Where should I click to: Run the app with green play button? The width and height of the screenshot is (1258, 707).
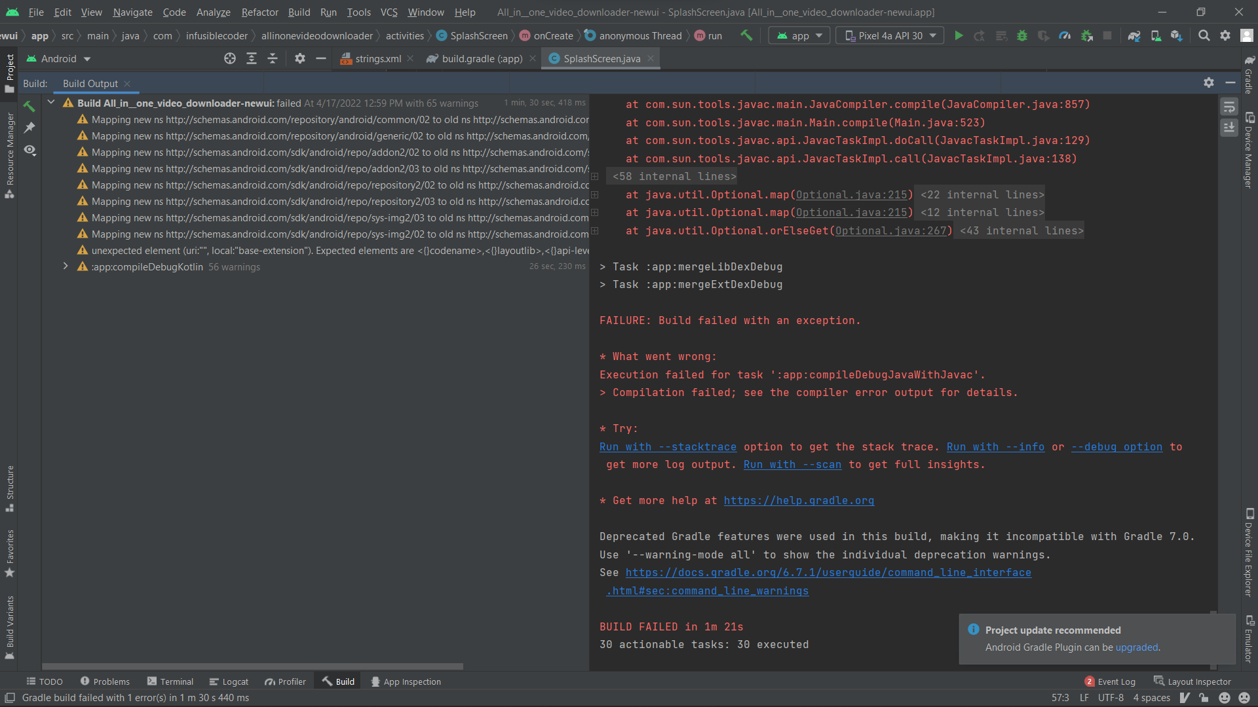point(959,35)
